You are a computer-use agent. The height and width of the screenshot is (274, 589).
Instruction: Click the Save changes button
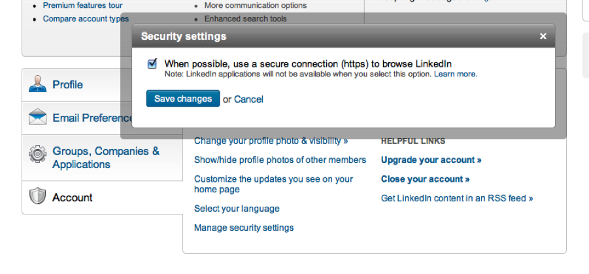182,99
